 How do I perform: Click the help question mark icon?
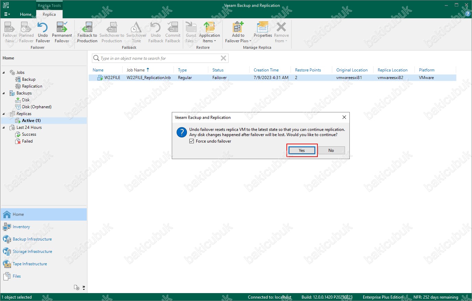[x=467, y=14]
